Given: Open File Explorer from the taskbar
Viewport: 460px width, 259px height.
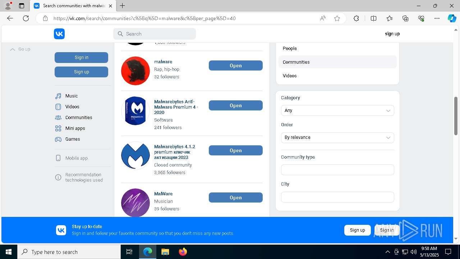Looking at the screenshot, I should (x=165, y=252).
